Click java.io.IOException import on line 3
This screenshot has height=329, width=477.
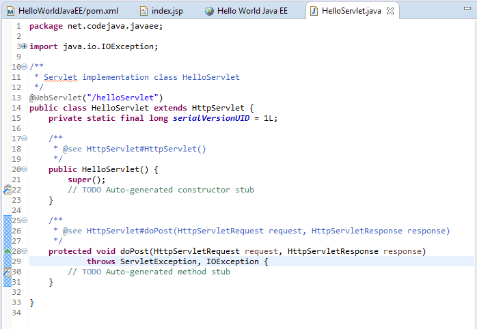[111, 46]
